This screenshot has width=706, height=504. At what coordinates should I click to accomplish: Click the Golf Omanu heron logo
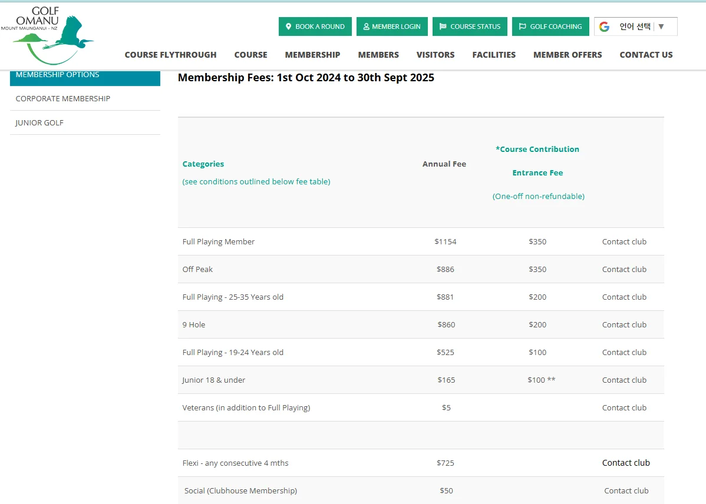point(47,35)
